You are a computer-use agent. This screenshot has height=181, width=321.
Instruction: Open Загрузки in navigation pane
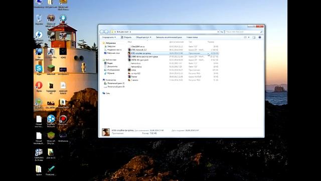[111, 46]
